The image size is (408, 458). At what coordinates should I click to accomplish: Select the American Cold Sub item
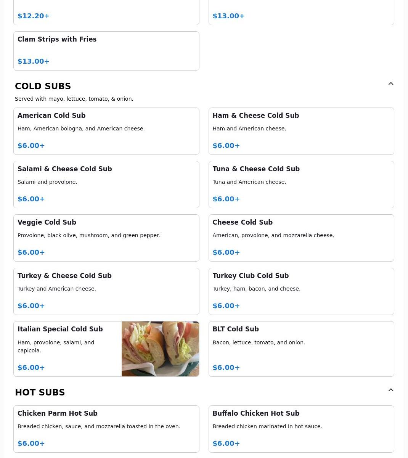pyautogui.click(x=106, y=131)
